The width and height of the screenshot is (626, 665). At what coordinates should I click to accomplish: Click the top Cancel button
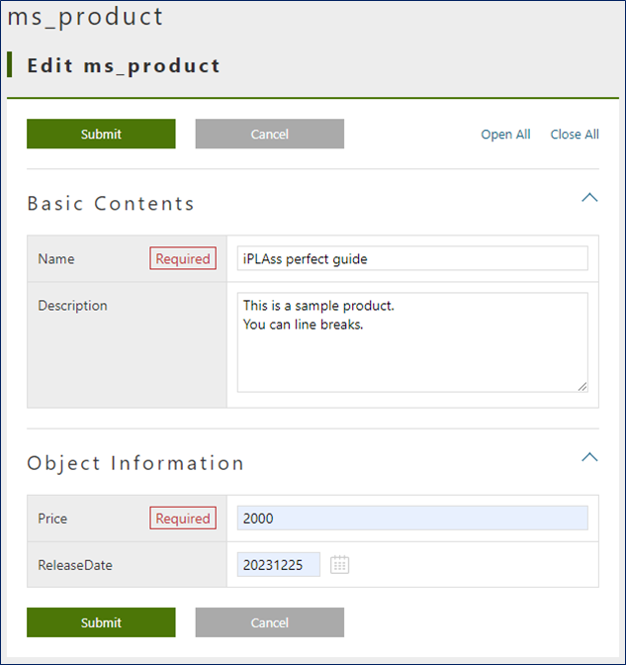270,134
